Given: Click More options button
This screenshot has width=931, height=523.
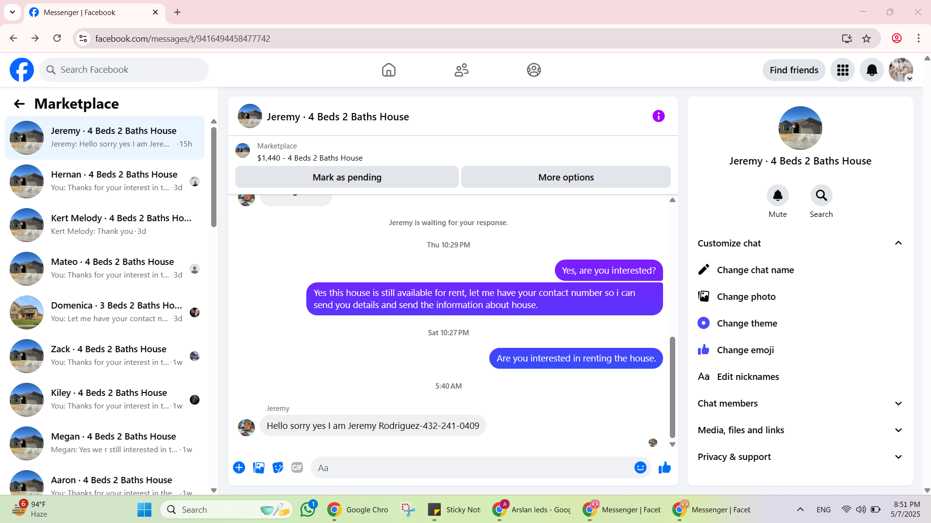Looking at the screenshot, I should [x=565, y=177].
